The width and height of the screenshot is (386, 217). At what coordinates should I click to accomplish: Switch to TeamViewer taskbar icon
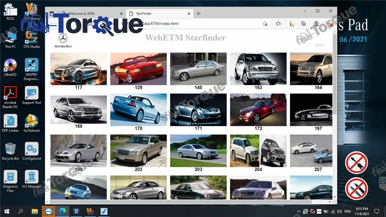pyautogui.click(x=49, y=211)
